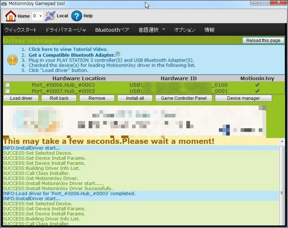Click the Roll back button

pos(59,98)
